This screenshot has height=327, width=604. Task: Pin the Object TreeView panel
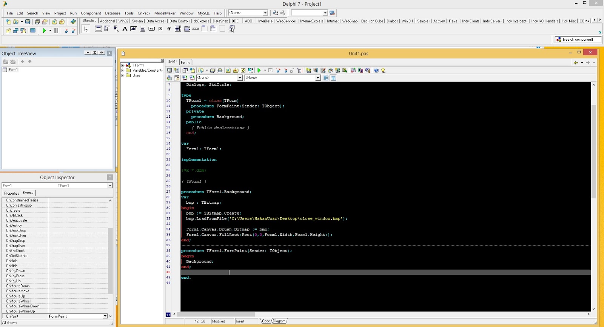(x=102, y=53)
